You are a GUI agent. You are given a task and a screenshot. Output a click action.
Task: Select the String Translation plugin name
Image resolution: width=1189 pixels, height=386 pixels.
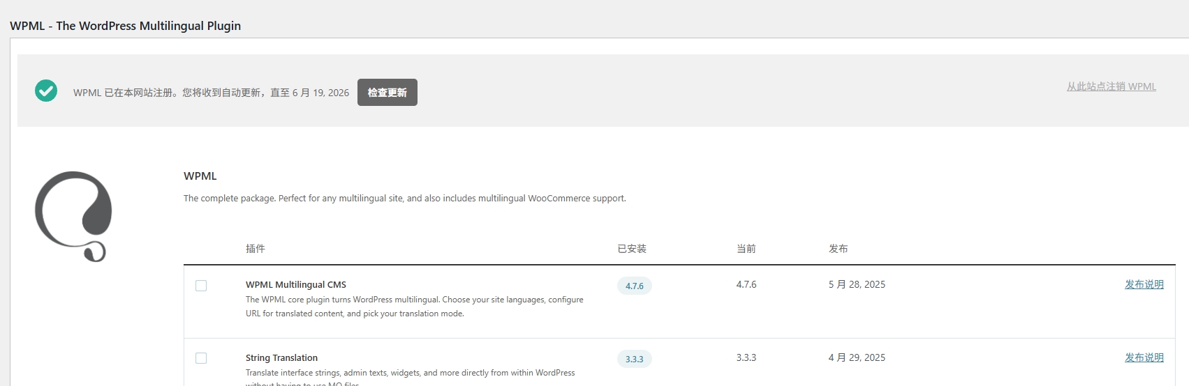point(281,357)
